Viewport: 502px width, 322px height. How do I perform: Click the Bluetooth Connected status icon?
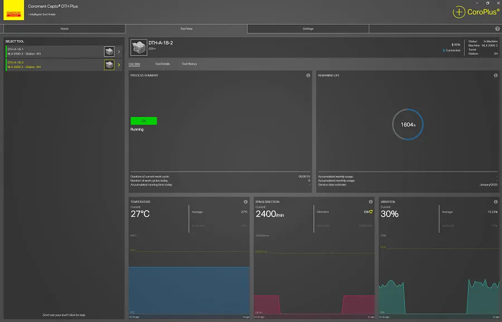coord(444,50)
